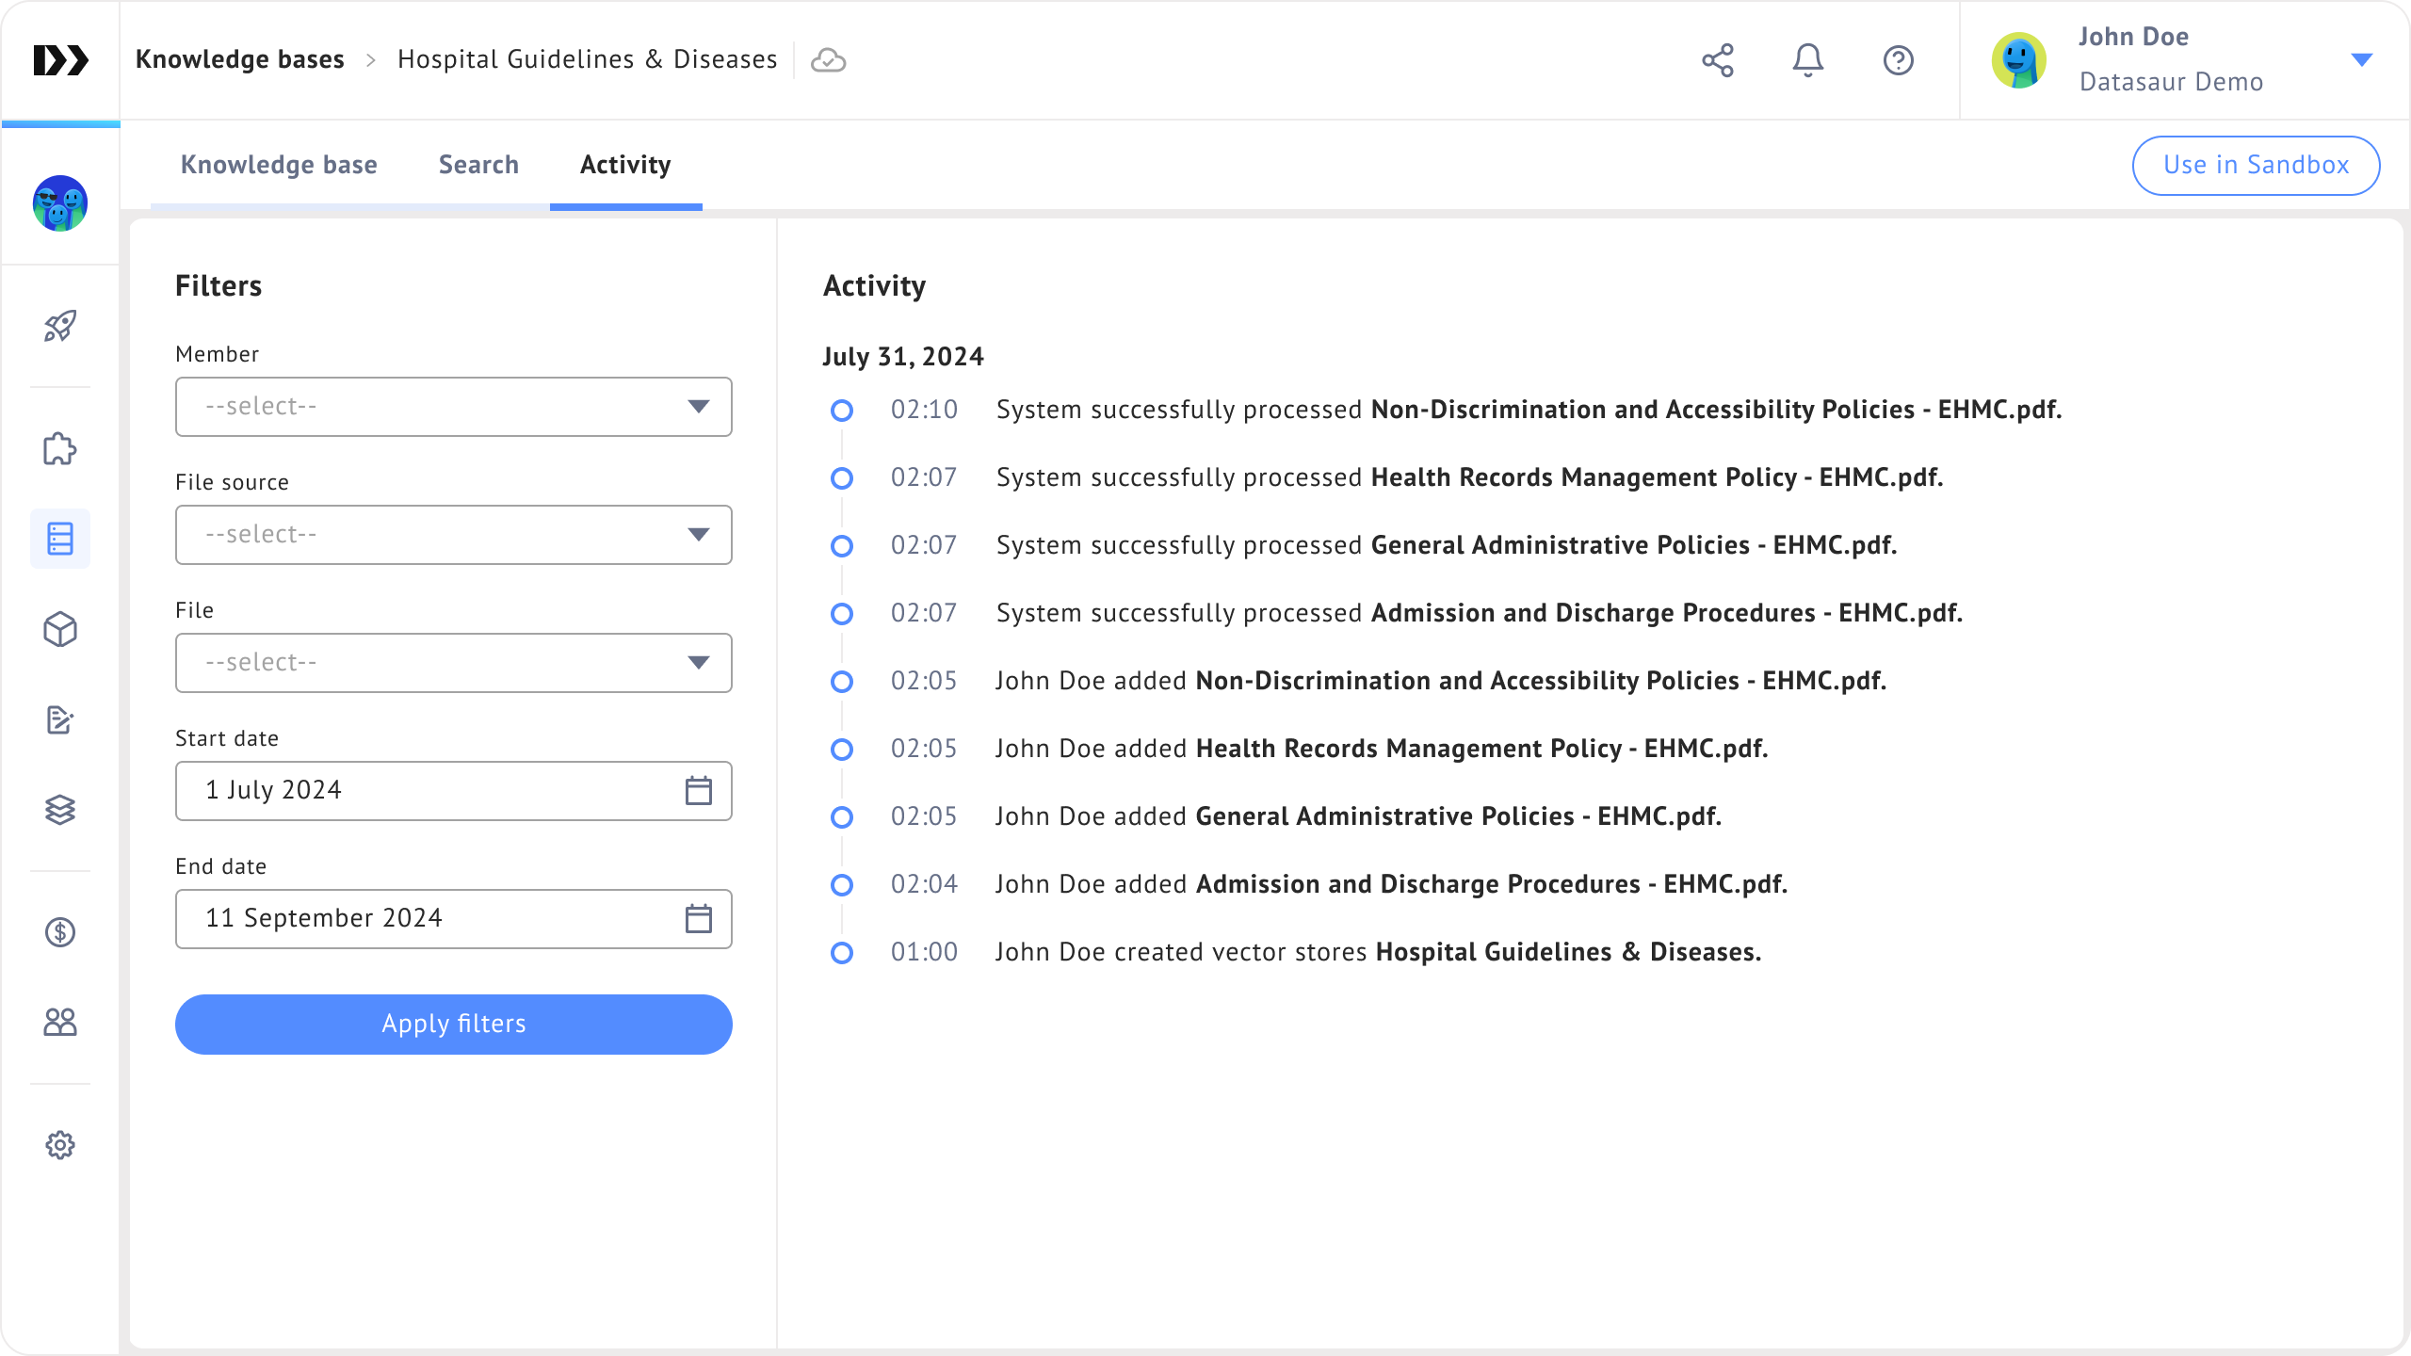
Task: Click the dollar sign billing icon
Action: coord(60,932)
